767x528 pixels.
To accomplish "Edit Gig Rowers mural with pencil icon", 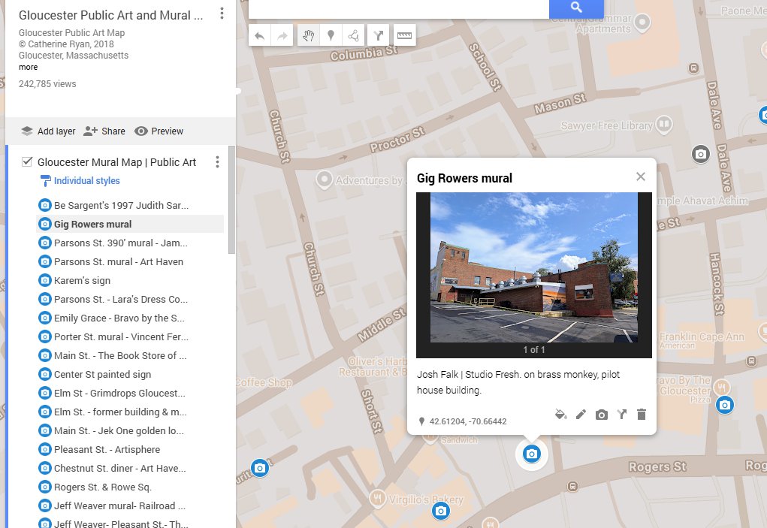I will click(x=581, y=414).
